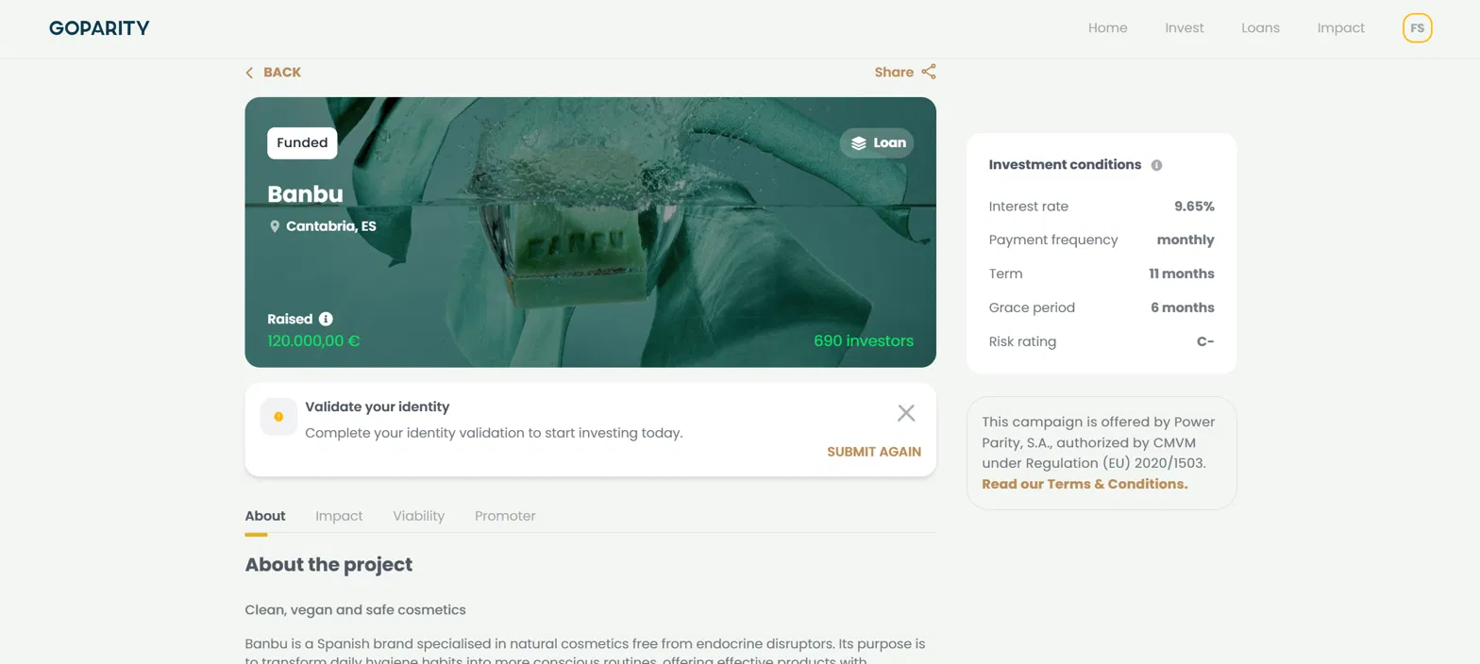Click the 6 months grace period value
Viewport: 1480px width, 664px height.
tap(1183, 308)
